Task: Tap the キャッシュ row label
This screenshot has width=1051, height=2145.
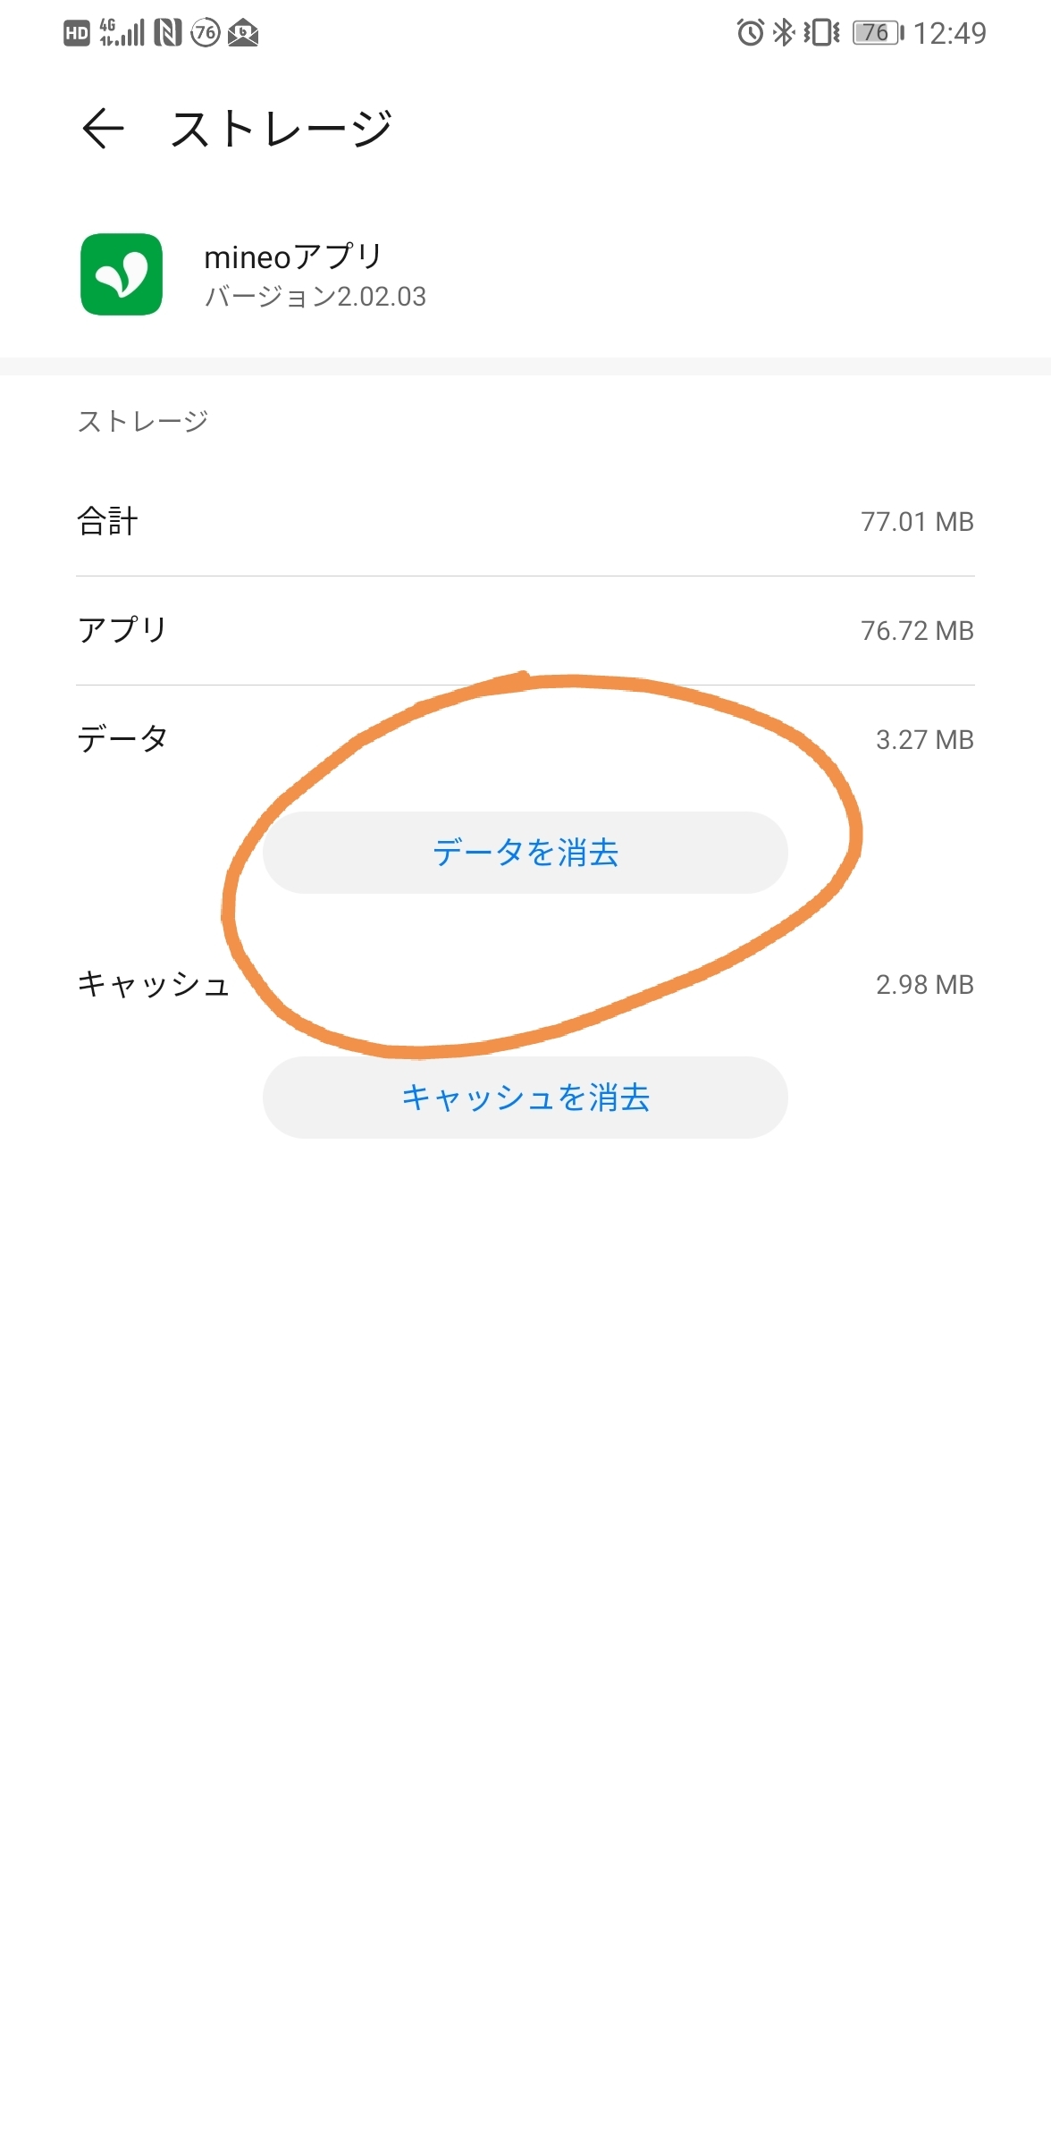Action: coord(154,984)
